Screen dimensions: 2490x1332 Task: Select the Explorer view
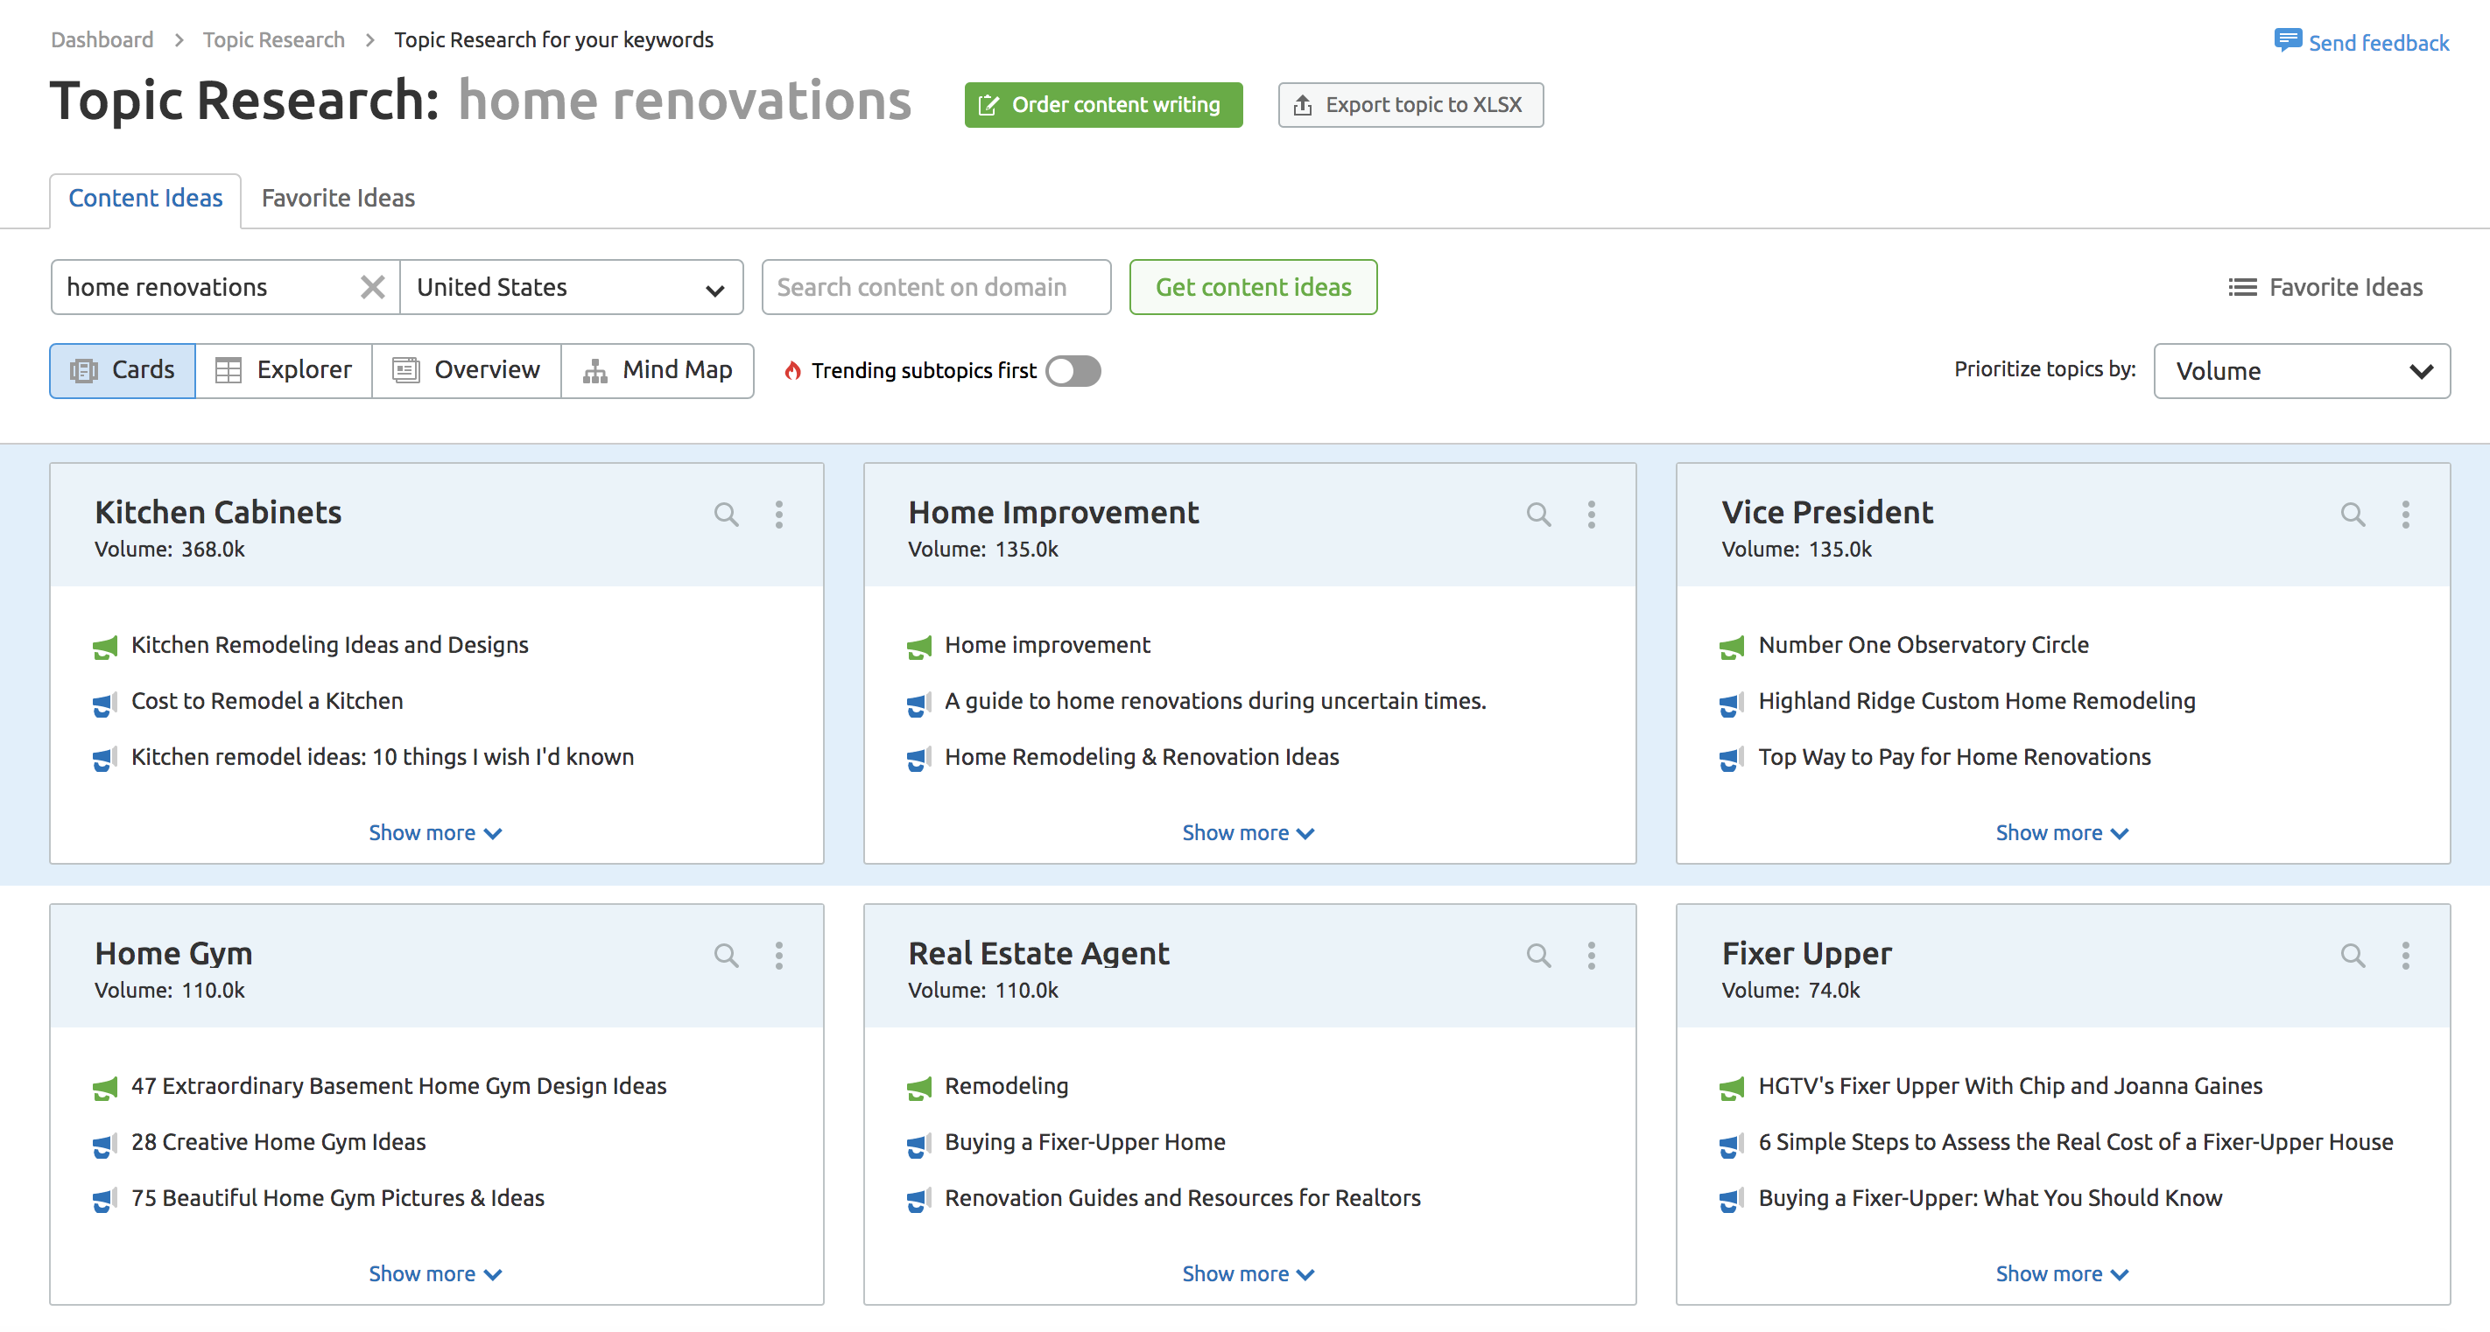(x=283, y=371)
